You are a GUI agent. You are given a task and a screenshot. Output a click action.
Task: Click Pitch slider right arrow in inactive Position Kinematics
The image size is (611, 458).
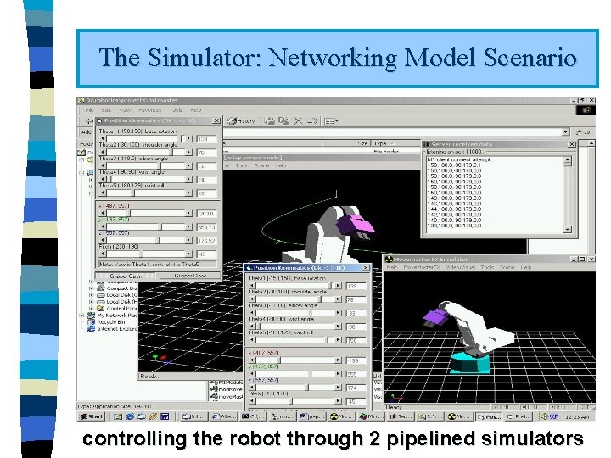coord(188,254)
